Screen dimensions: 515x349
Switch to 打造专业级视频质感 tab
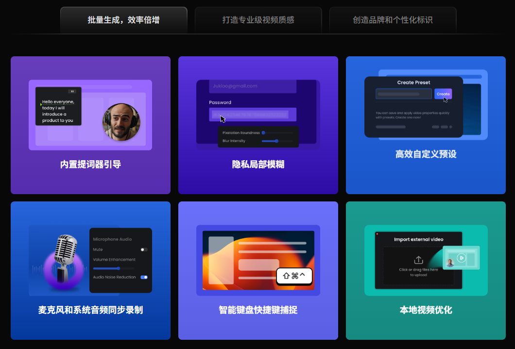point(258,20)
